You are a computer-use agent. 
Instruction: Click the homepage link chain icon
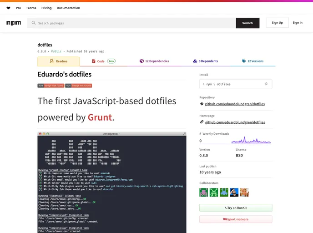tap(202, 122)
